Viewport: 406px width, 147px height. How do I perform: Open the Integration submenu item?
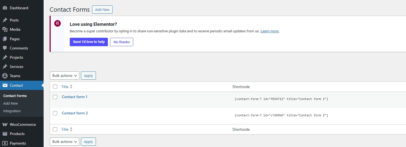pyautogui.click(x=12, y=111)
